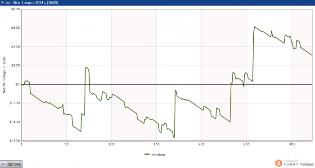Image resolution: width=315 pixels, height=168 pixels.
Task: Click the '101' x-axis label
Action: click(x=112, y=144)
